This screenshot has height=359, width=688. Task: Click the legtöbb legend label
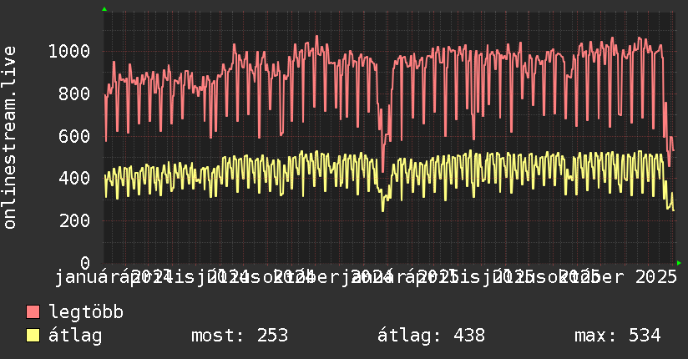click(86, 311)
